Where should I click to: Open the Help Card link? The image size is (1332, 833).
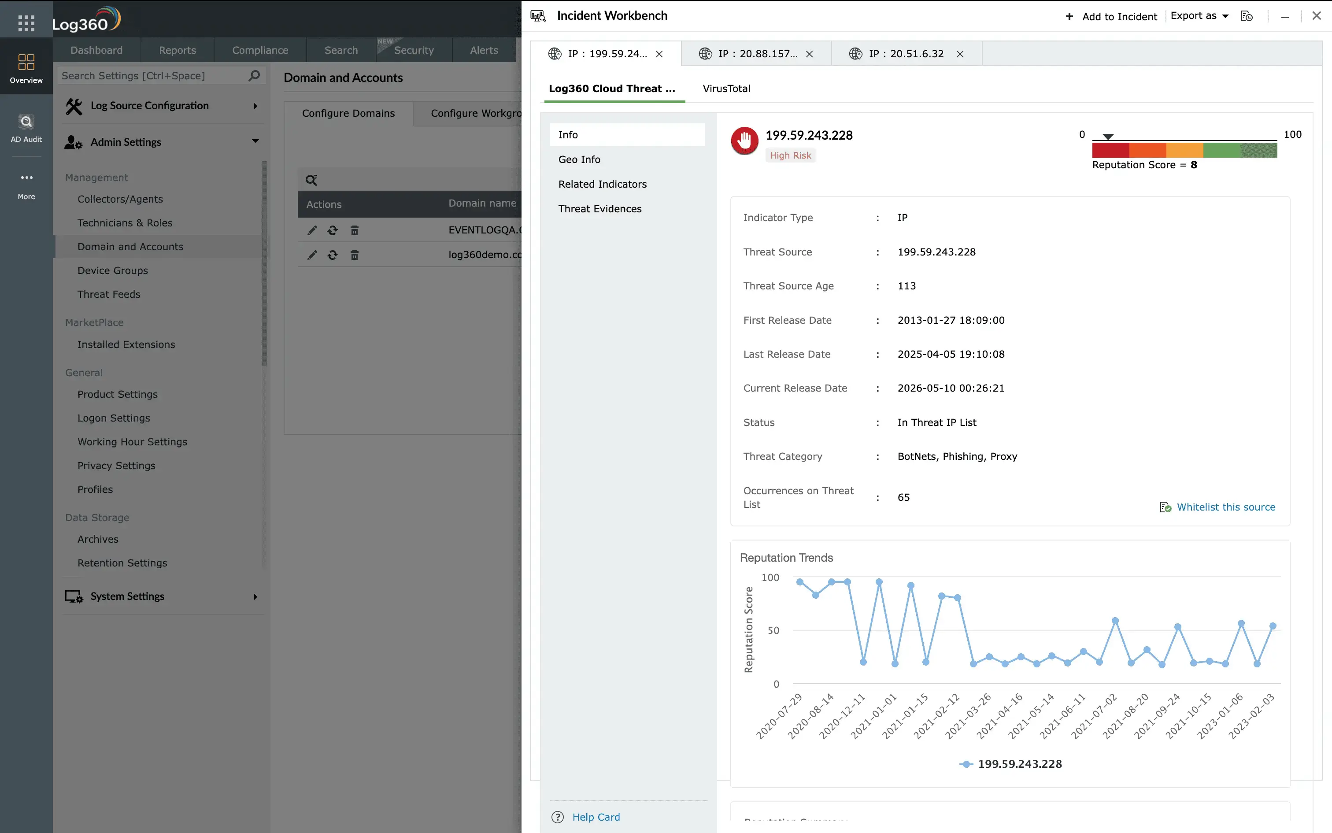[596, 817]
